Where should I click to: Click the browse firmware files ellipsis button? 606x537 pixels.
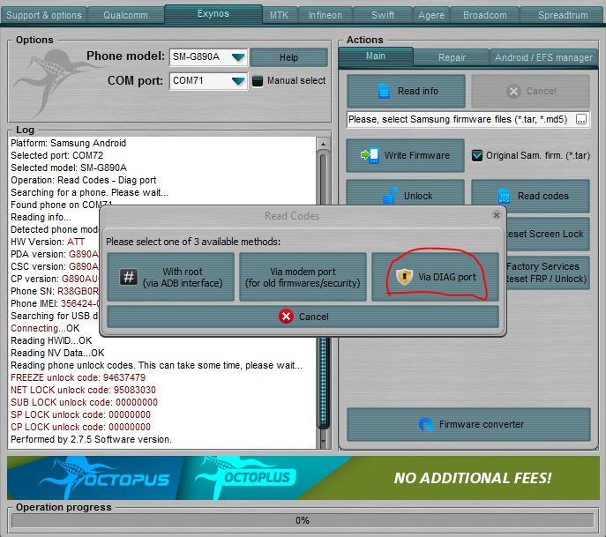(581, 119)
